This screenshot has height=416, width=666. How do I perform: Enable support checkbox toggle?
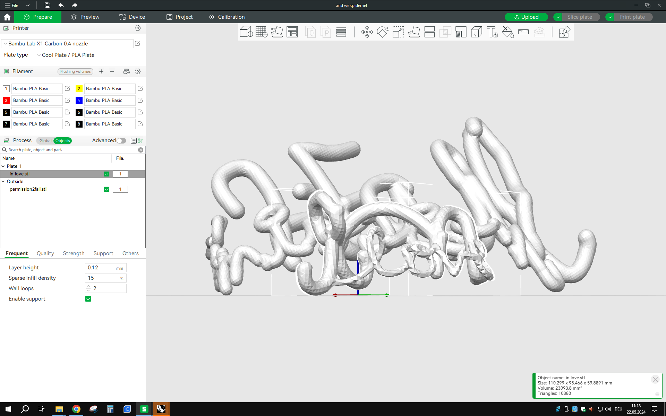(88, 298)
